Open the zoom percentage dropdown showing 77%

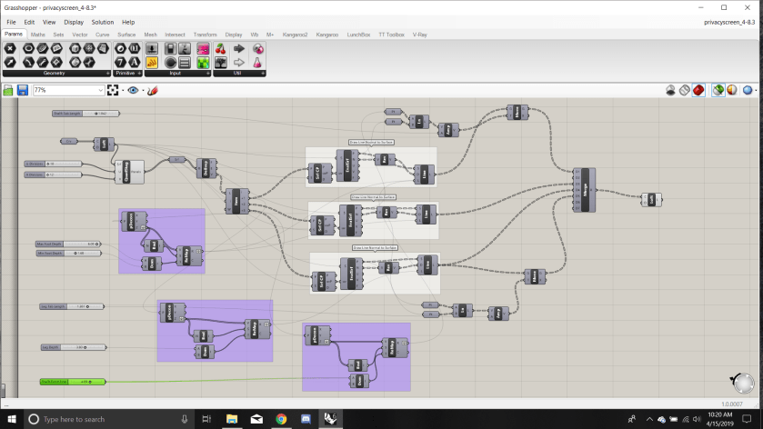pos(101,90)
